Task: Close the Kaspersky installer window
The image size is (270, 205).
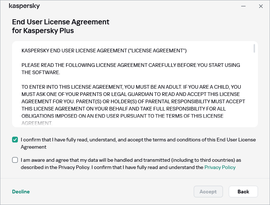Action: pyautogui.click(x=261, y=6)
